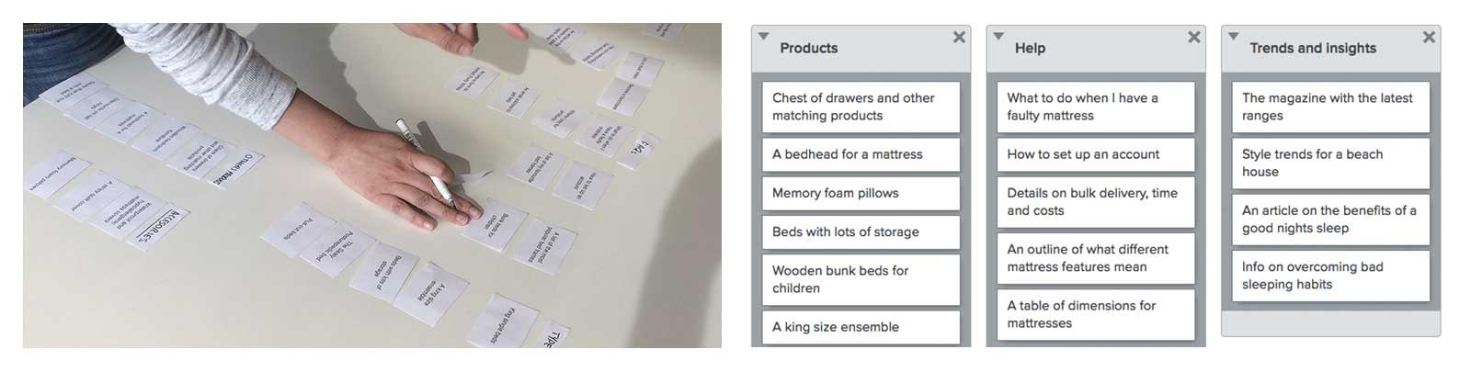Select the How to set up an account card
Image resolution: width=1471 pixels, height=372 pixels.
coord(1096,154)
